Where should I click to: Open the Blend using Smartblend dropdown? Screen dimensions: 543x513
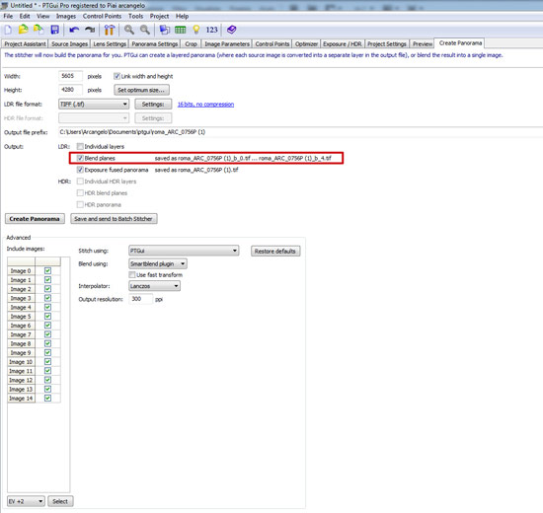158,264
